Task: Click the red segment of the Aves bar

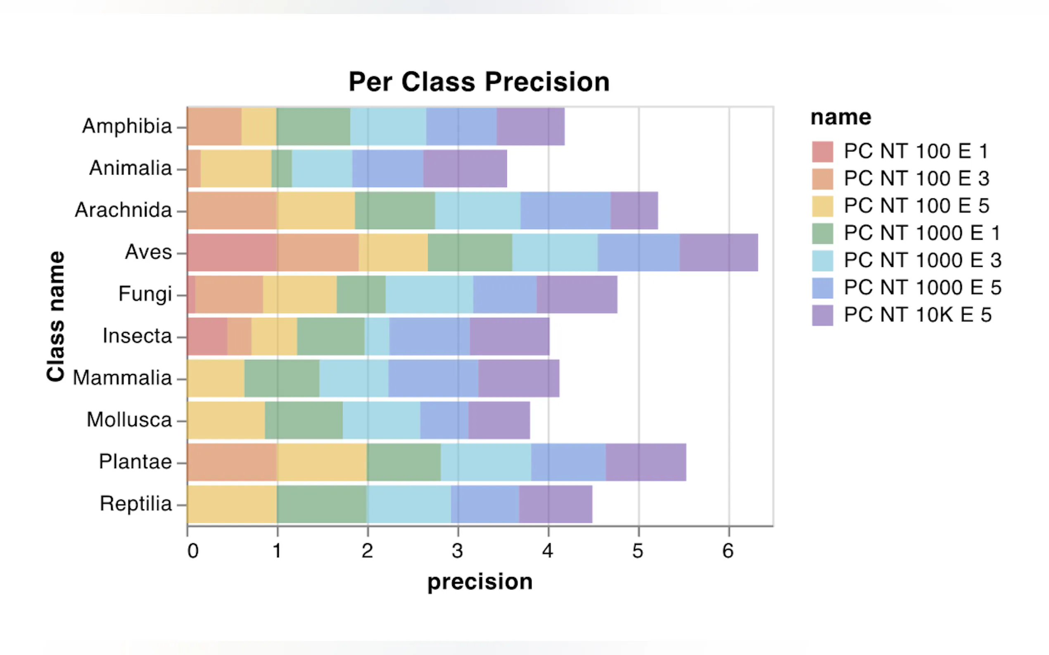Action: [x=232, y=252]
